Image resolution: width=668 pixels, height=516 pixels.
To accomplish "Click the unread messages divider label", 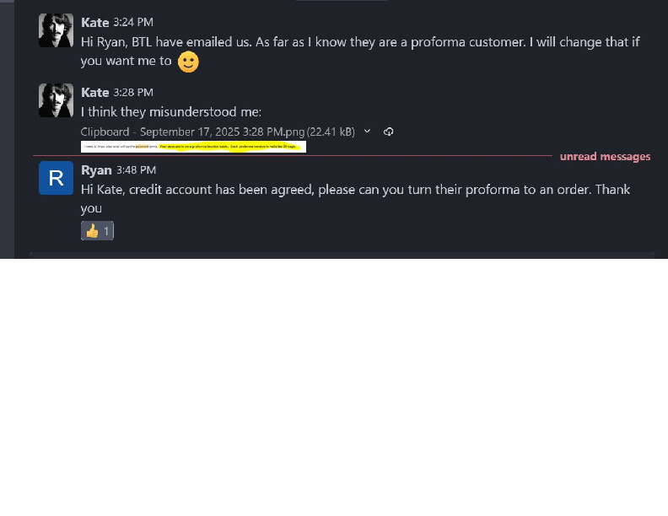I will click(605, 157).
